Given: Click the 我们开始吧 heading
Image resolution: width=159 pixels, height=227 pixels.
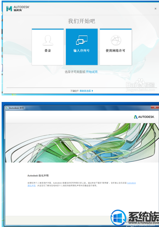Looking at the screenshot, I should [81, 21].
